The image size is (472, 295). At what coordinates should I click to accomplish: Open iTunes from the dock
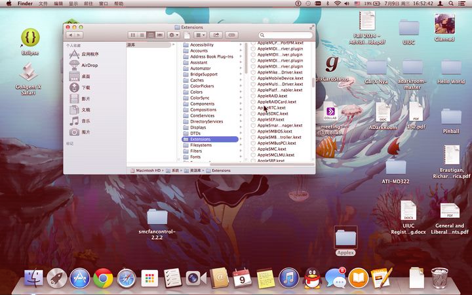(288, 278)
